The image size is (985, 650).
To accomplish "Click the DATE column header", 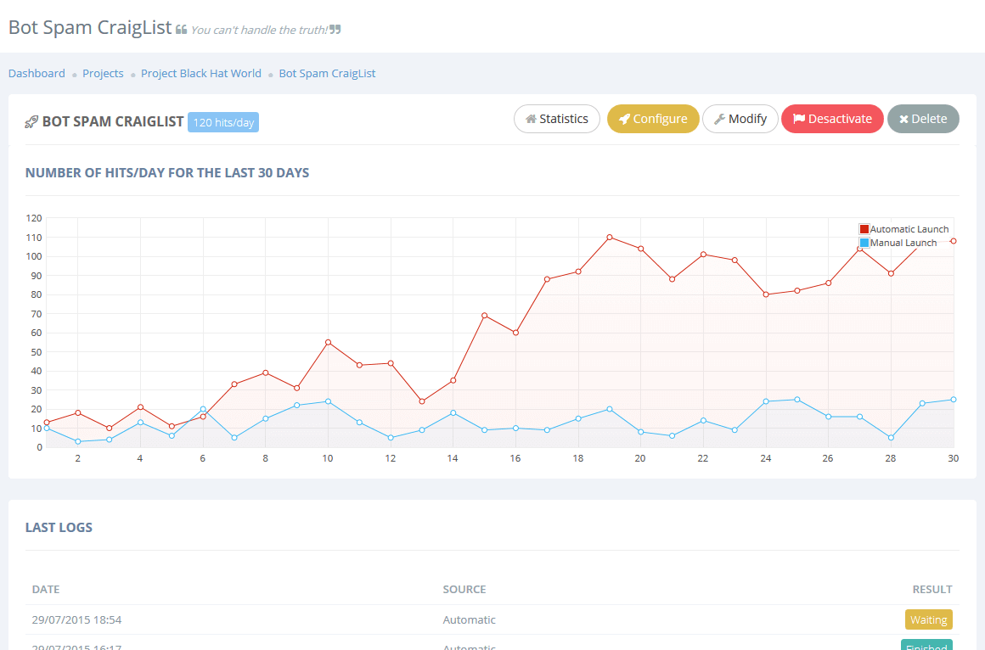I will click(x=46, y=589).
